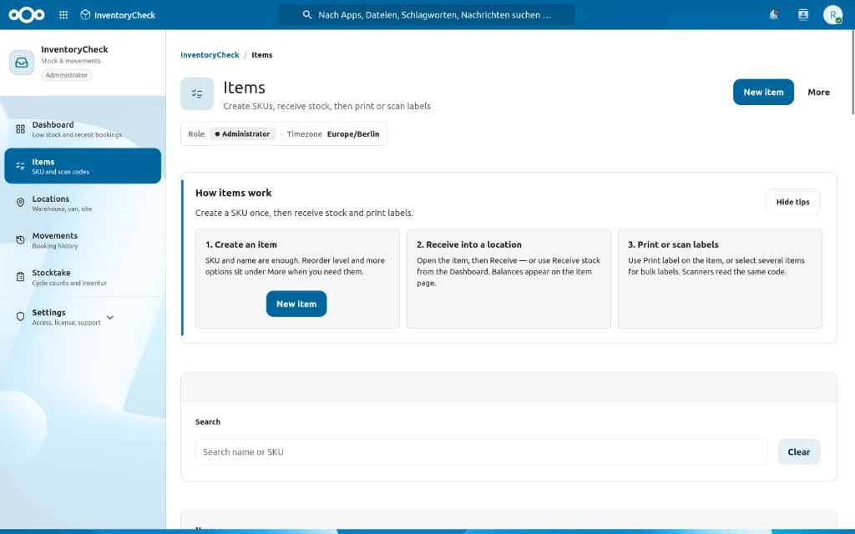Click the '3. Print or scan labels' heading
This screenshot has width=855, height=534.
673,244
